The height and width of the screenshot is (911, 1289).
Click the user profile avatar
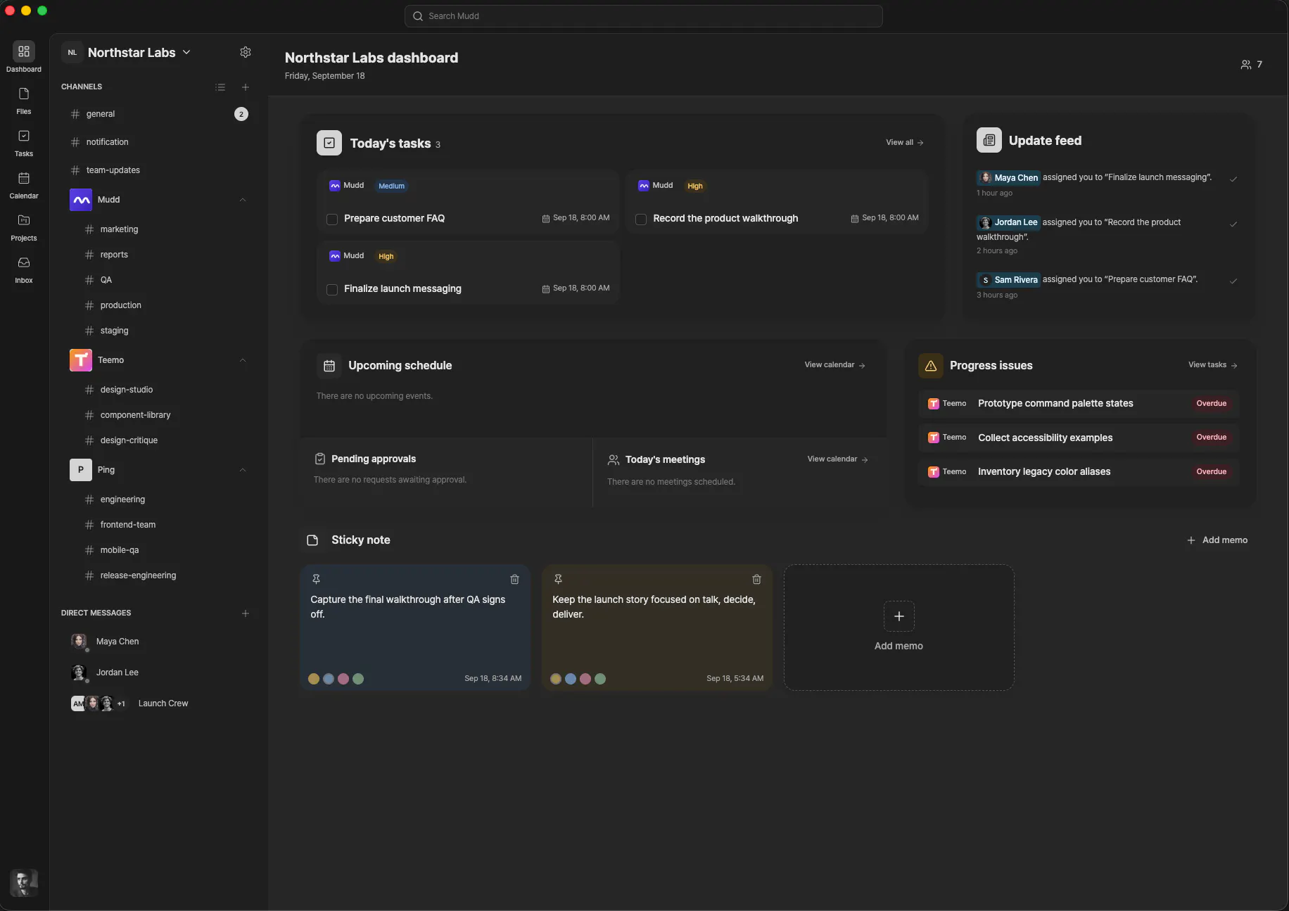[24, 883]
